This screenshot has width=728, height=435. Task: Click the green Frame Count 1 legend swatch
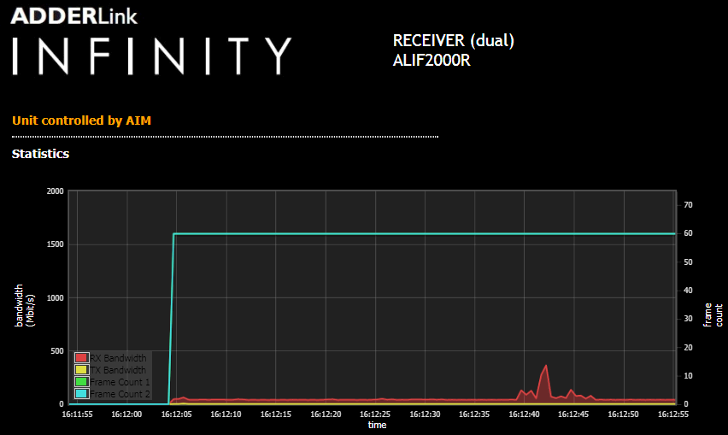pos(81,382)
